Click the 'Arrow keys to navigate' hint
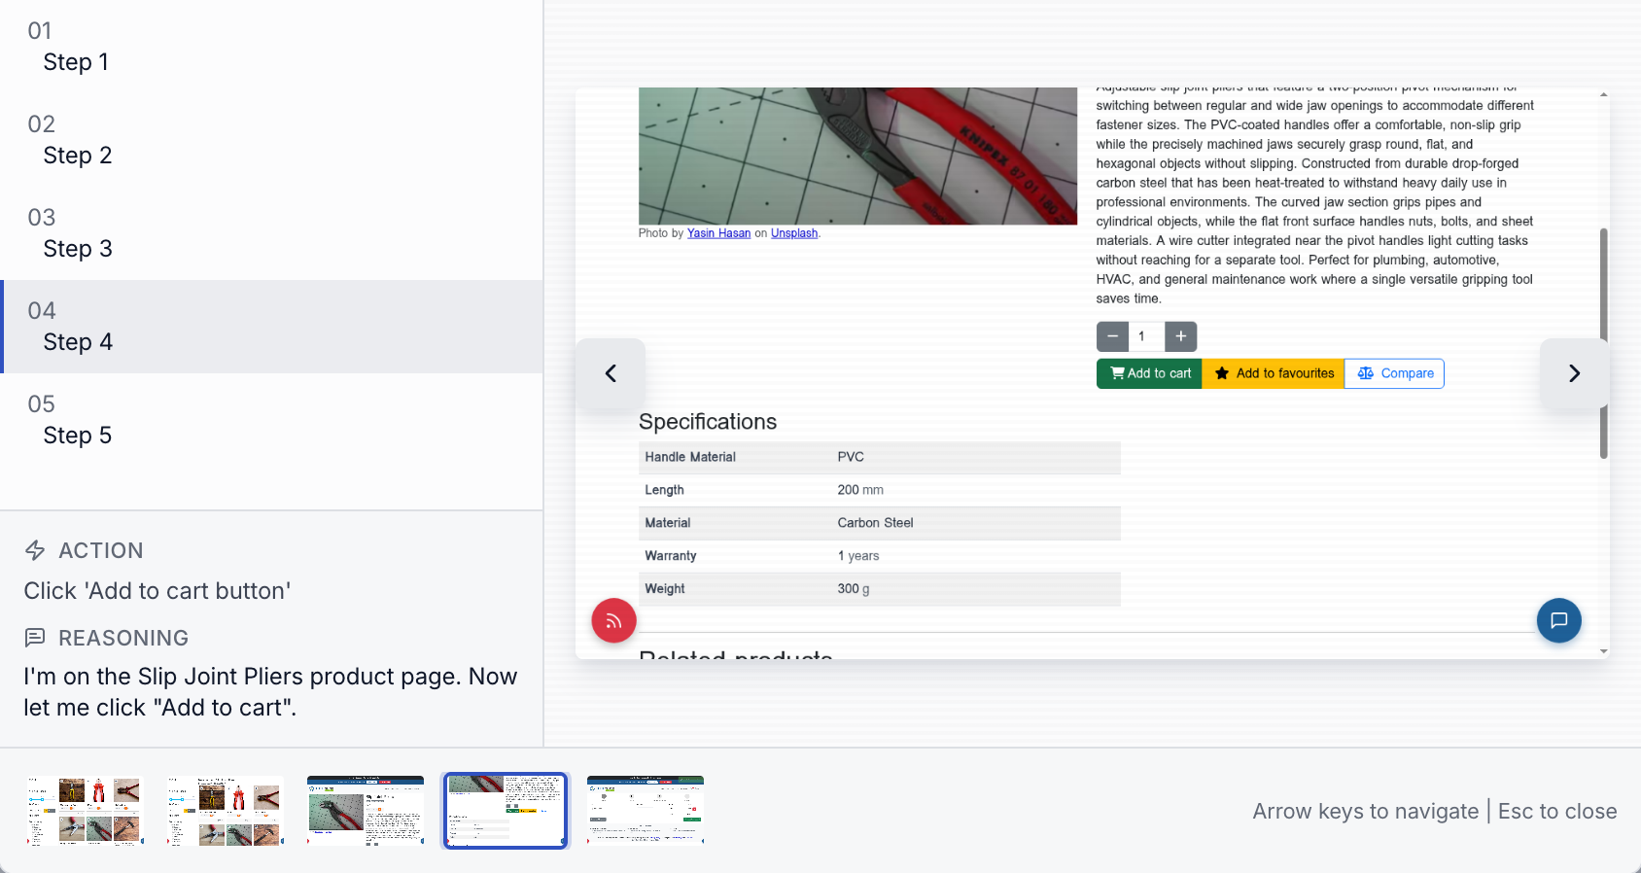The height and width of the screenshot is (873, 1641). click(x=1366, y=811)
